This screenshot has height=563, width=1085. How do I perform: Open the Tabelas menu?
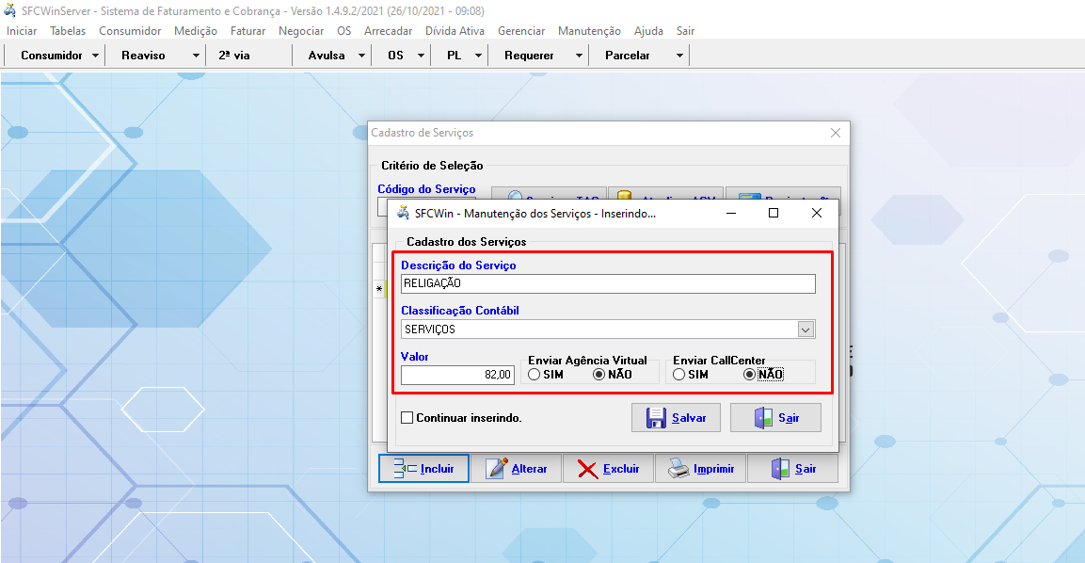coord(68,31)
